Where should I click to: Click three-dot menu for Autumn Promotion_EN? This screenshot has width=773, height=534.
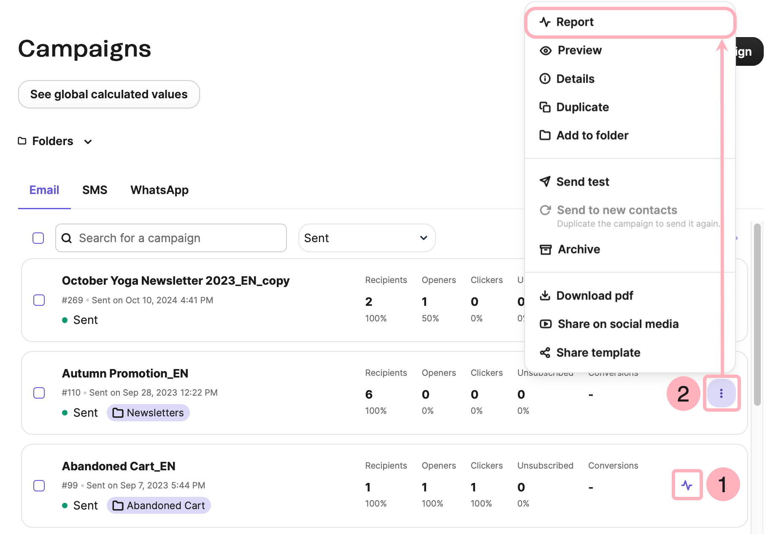click(721, 393)
